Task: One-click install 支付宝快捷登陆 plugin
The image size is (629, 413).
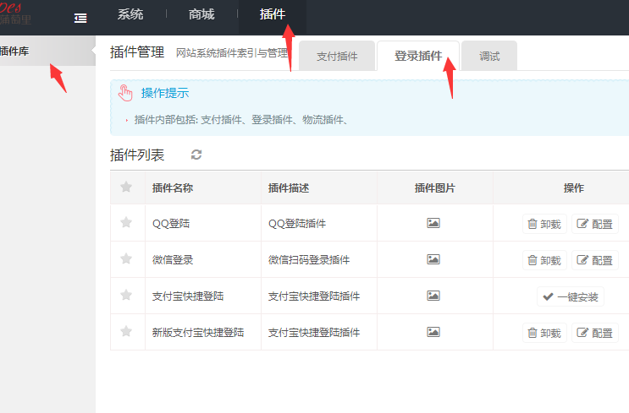Action: pos(570,296)
